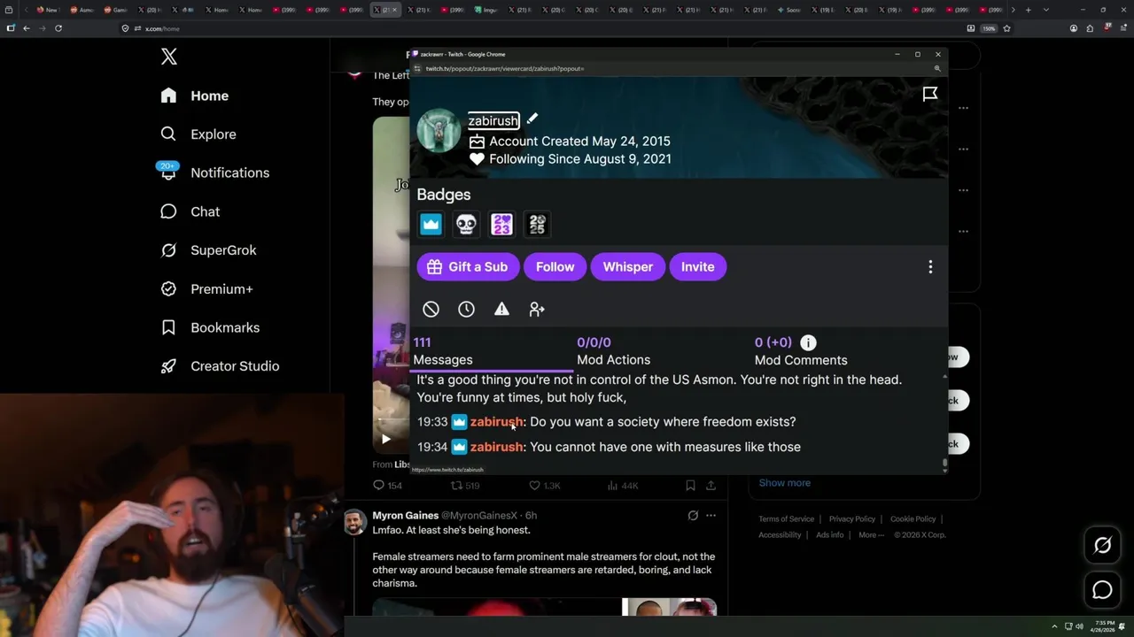This screenshot has width=1134, height=637.
Task: Click the Follow button in viewer card
Action: [x=555, y=267]
